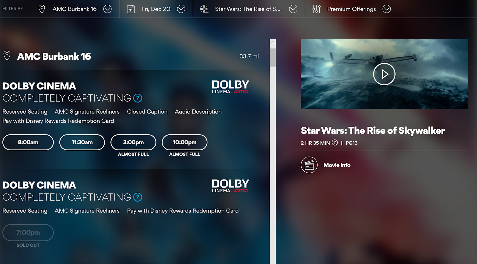Click first Reserved Seating attribute text

[x=25, y=112]
